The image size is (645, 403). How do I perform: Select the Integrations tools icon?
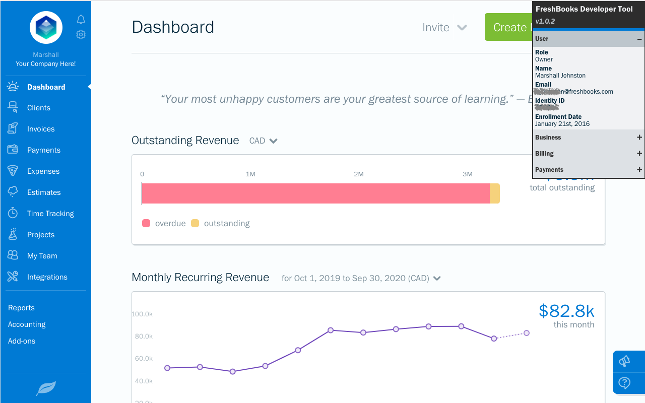click(13, 277)
